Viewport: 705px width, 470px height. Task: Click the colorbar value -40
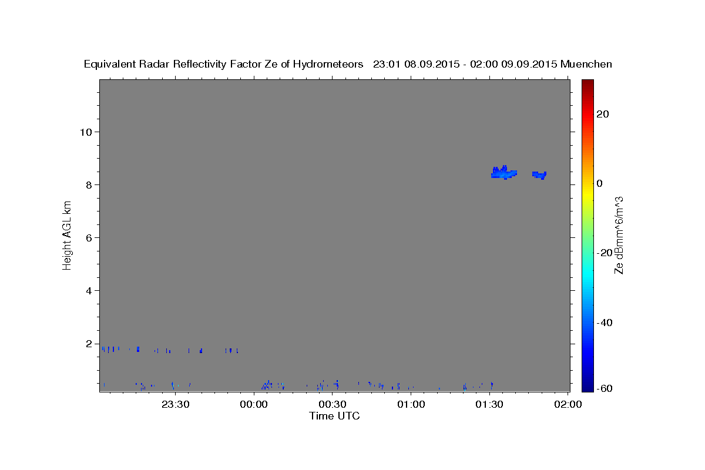pos(605,323)
